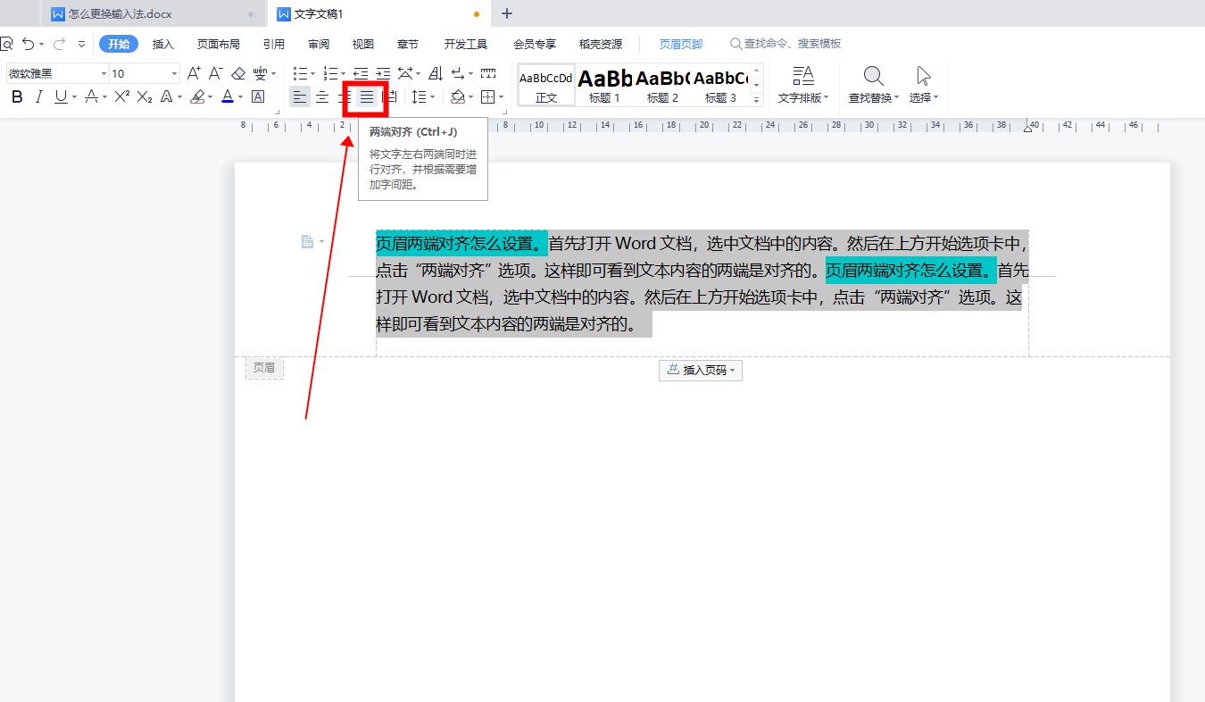Click the font color A swatch
Viewport: 1205px width, 702px height.
(x=227, y=96)
